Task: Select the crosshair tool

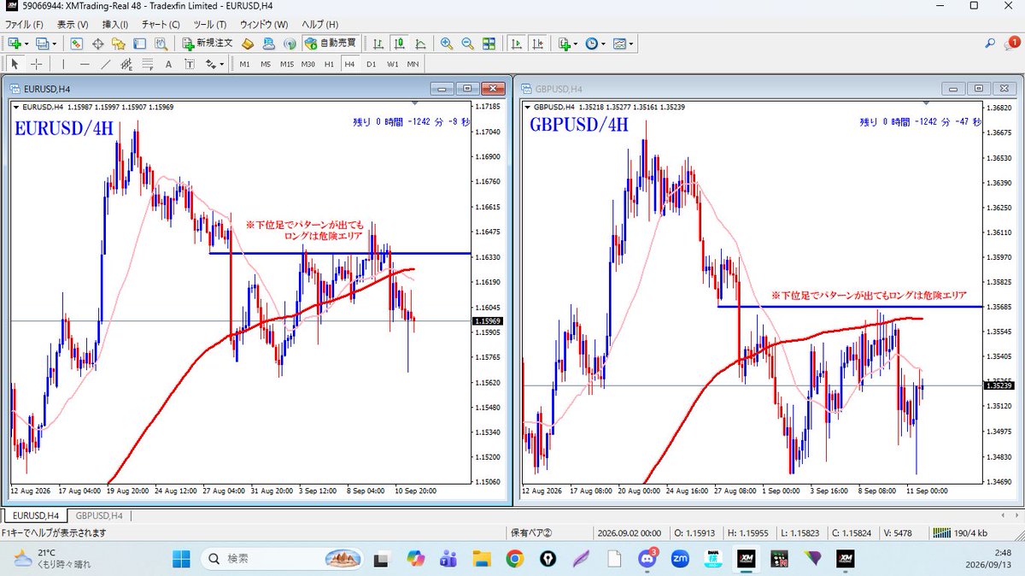Action: [37, 64]
